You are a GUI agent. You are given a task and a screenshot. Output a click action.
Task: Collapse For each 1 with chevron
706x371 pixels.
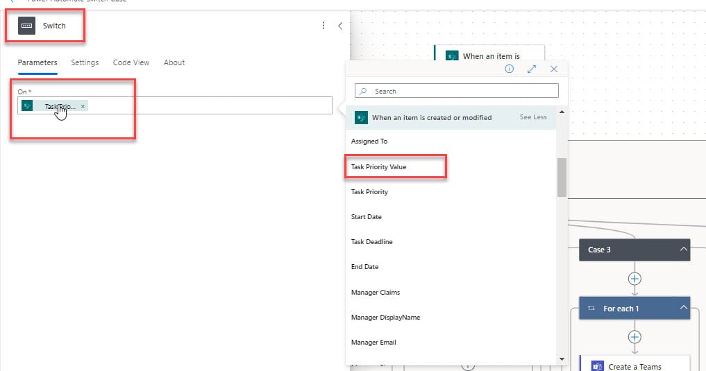(683, 308)
